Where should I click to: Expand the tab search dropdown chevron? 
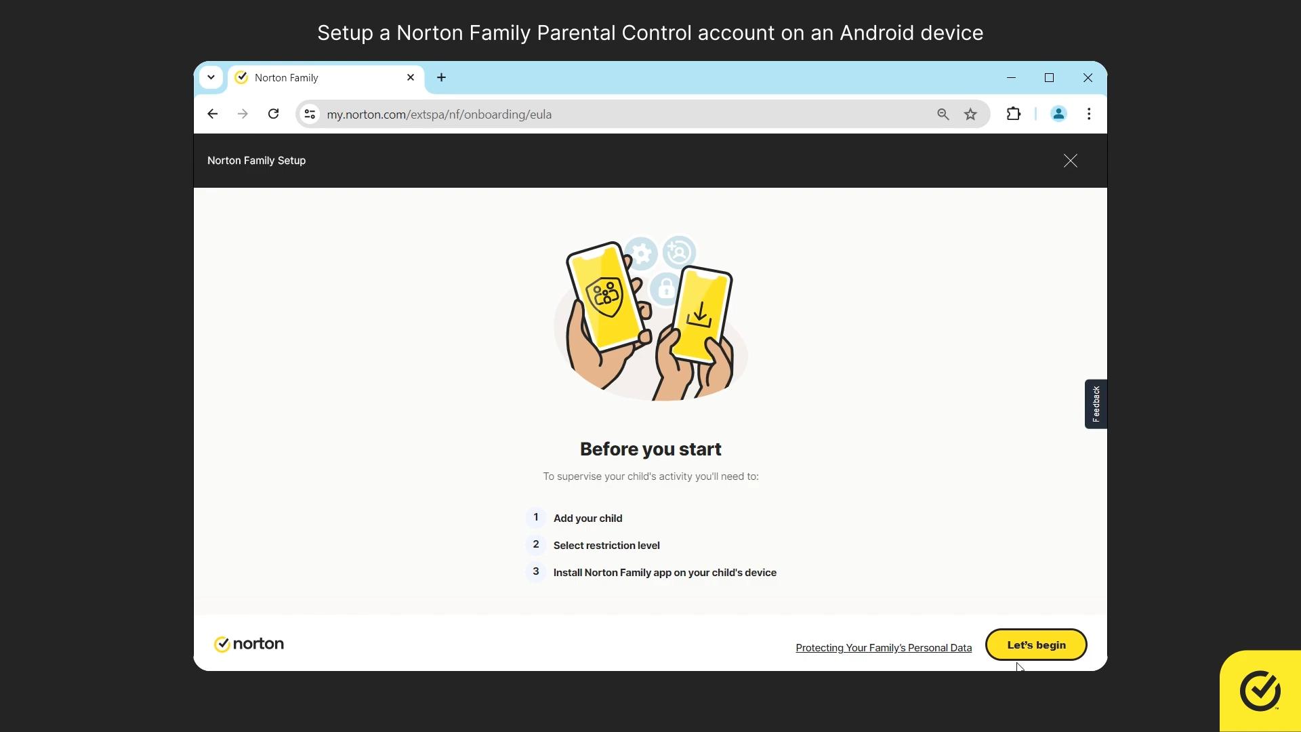click(x=211, y=77)
